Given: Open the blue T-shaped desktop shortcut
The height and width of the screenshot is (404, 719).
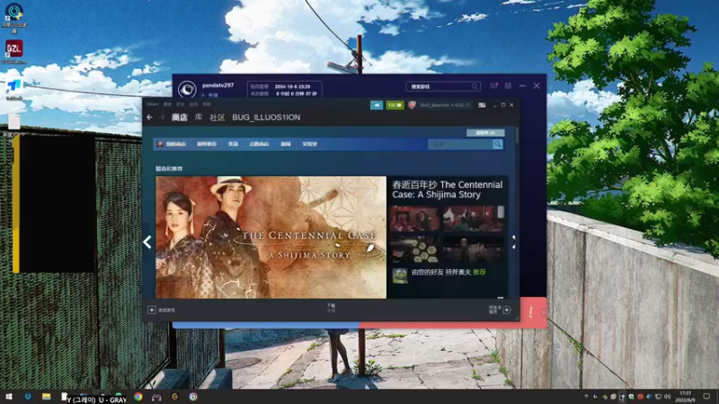Looking at the screenshot, I should pyautogui.click(x=14, y=89).
